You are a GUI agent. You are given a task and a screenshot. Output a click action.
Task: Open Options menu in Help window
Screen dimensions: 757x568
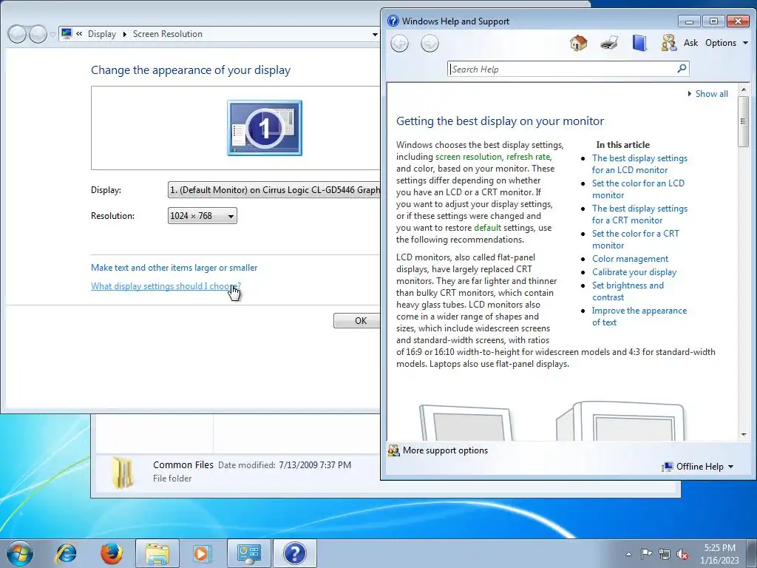point(726,43)
